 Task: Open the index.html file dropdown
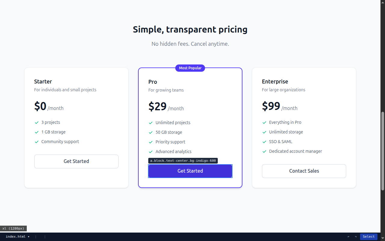point(18,237)
